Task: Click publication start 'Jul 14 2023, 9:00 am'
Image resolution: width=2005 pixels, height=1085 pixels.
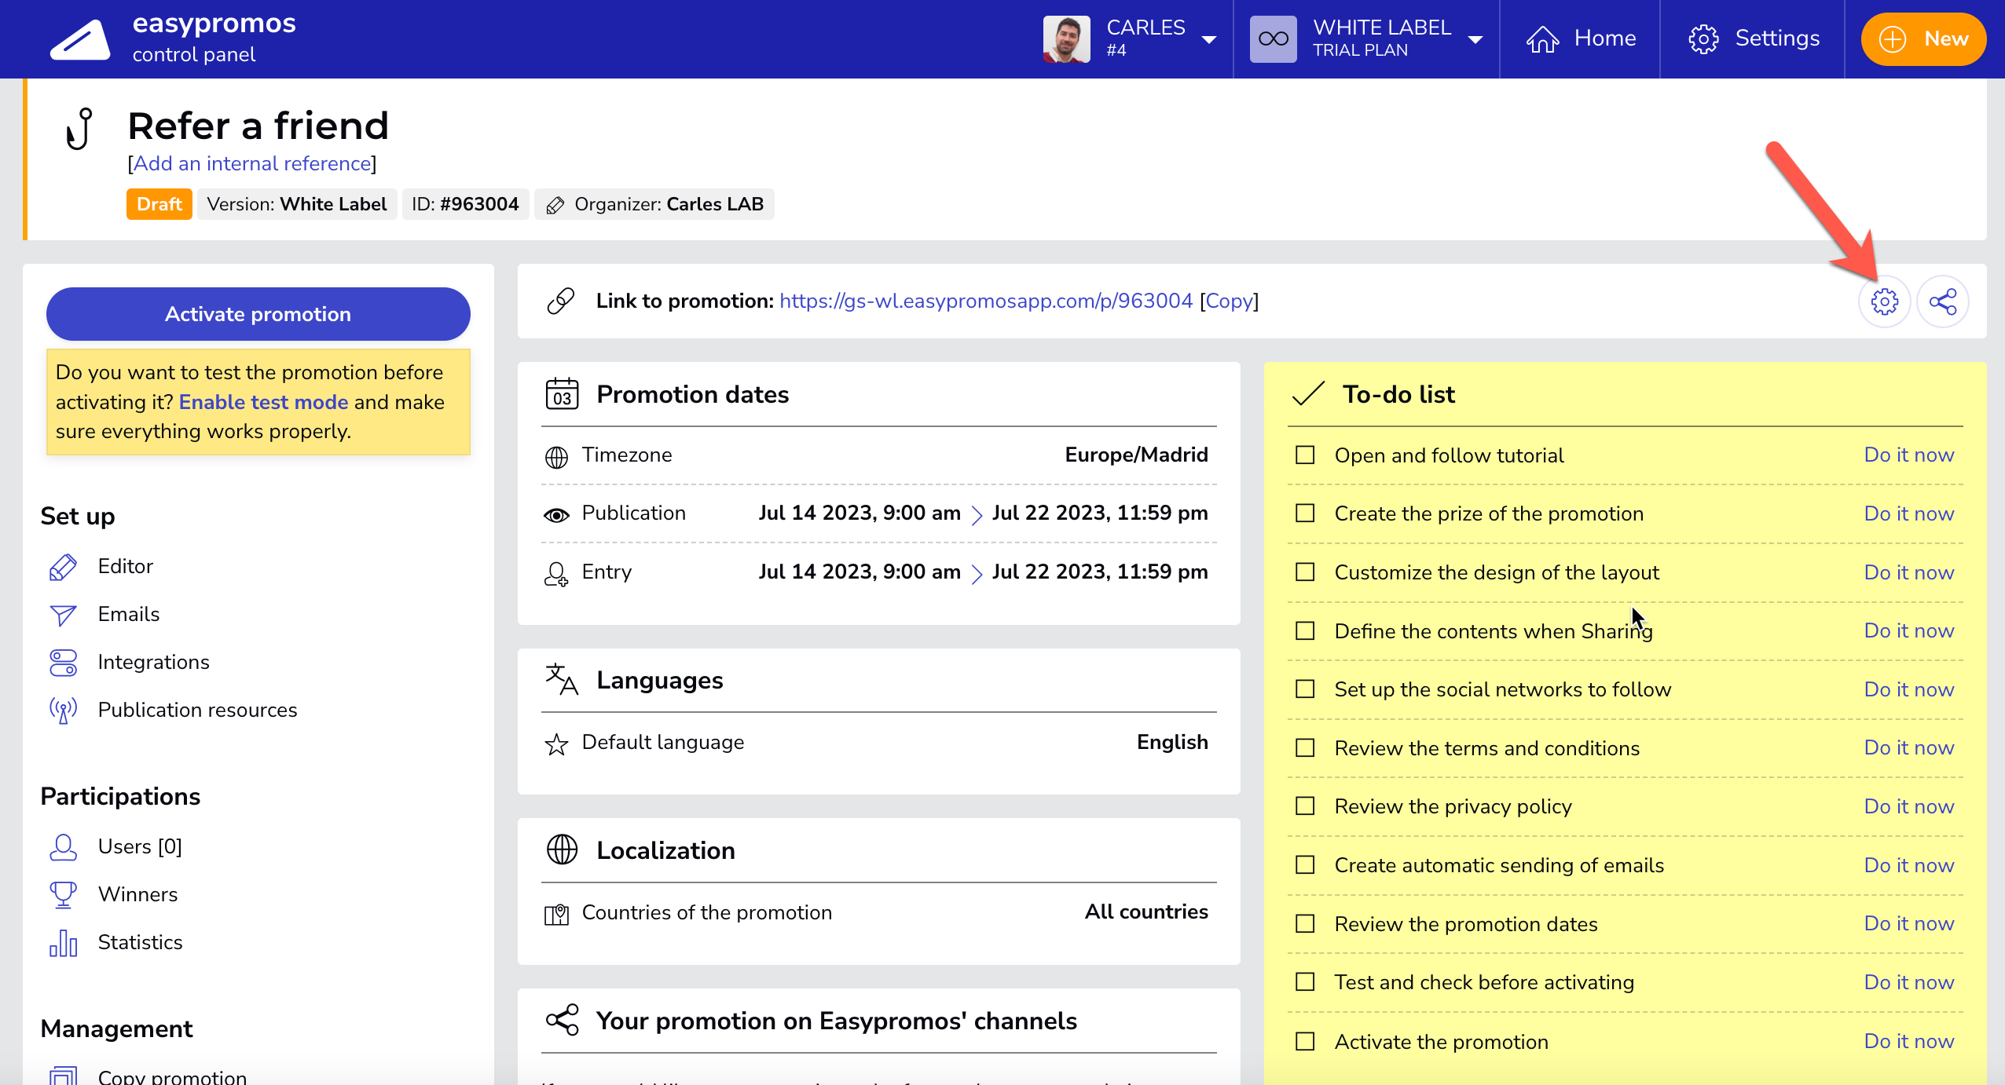Action: click(x=860, y=513)
